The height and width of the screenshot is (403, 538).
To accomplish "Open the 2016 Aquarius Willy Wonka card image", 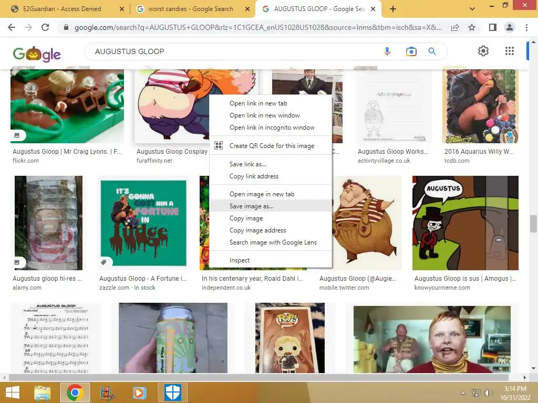I will coord(480,106).
